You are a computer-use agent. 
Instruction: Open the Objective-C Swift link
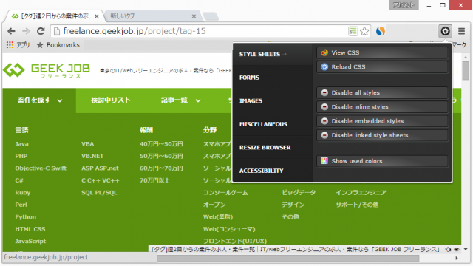(41, 168)
